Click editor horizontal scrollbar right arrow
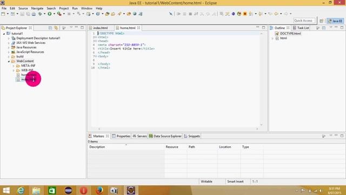This screenshot has width=346, height=195. point(257,129)
